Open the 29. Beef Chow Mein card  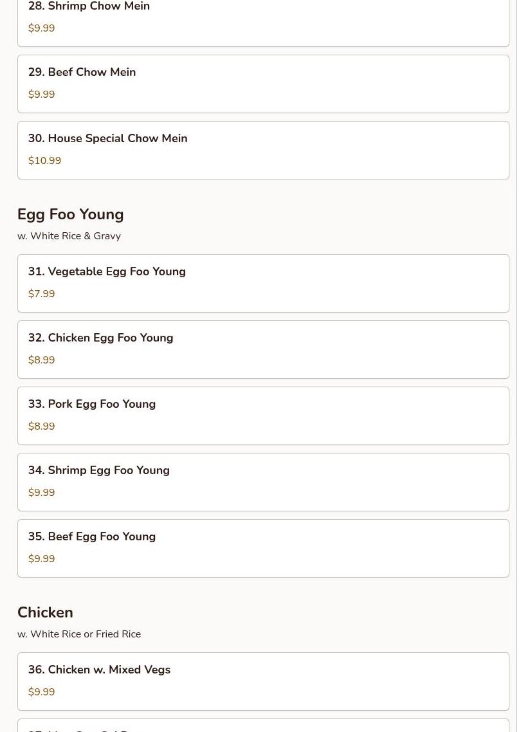coord(263,84)
